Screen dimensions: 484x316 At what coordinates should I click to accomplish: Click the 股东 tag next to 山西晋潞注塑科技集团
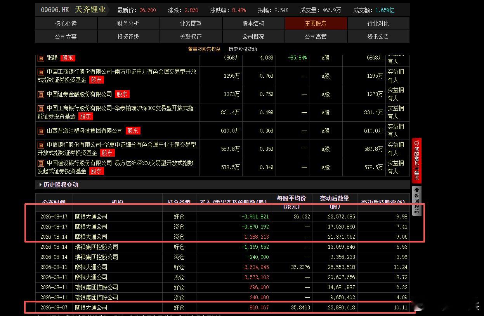(x=133, y=131)
